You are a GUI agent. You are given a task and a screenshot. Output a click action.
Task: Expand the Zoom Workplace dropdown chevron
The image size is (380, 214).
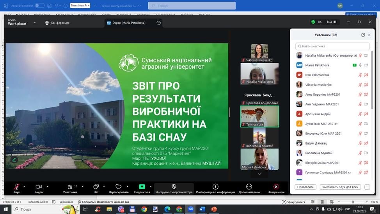(34, 23)
